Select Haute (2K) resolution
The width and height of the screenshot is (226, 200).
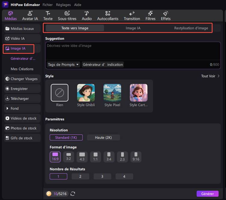click(x=103, y=137)
